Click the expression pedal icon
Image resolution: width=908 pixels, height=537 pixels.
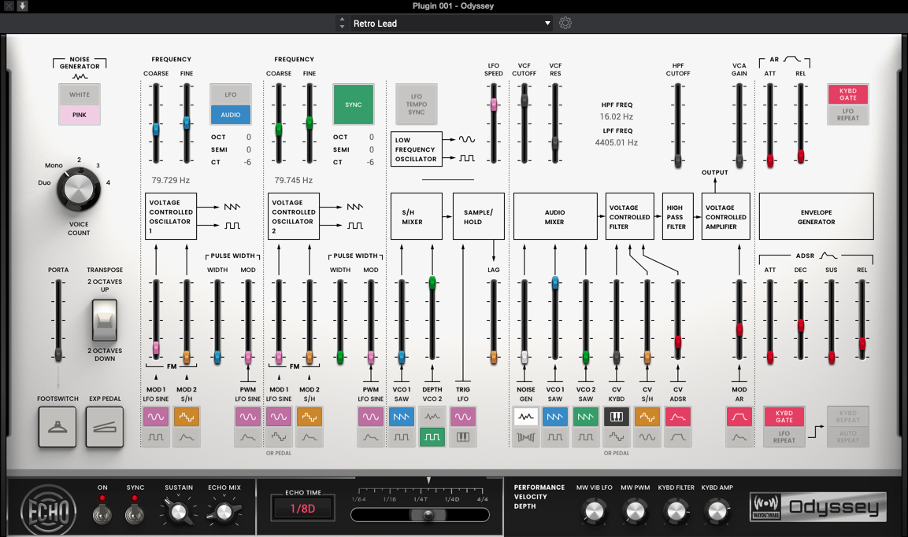tap(104, 428)
